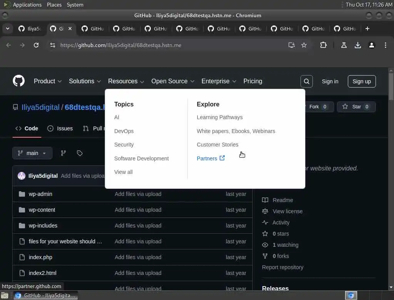Open the Chrome Labs flask icon

(344, 45)
